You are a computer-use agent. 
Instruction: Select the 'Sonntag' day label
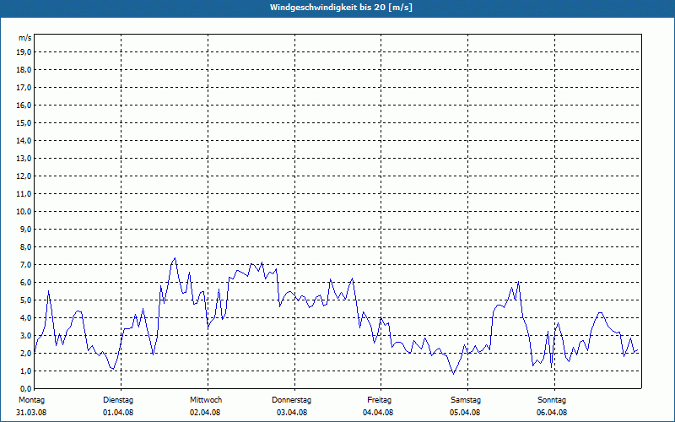552,400
